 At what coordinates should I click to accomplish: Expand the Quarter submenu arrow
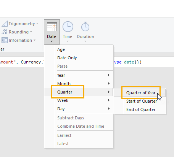point(109,92)
